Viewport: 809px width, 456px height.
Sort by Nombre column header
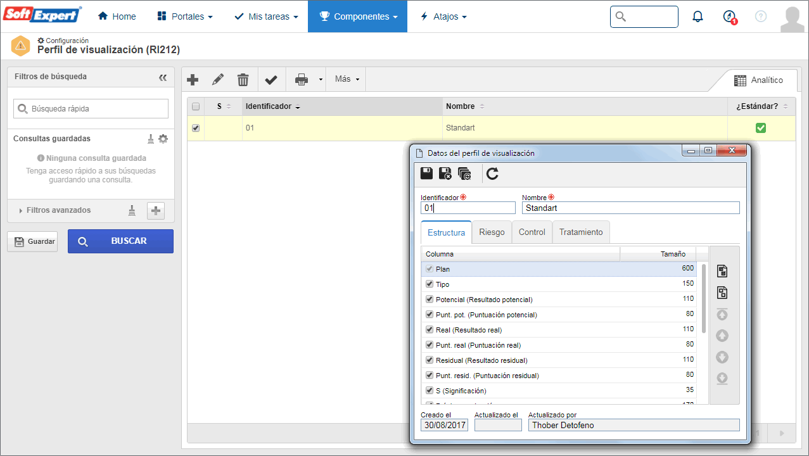pos(585,106)
